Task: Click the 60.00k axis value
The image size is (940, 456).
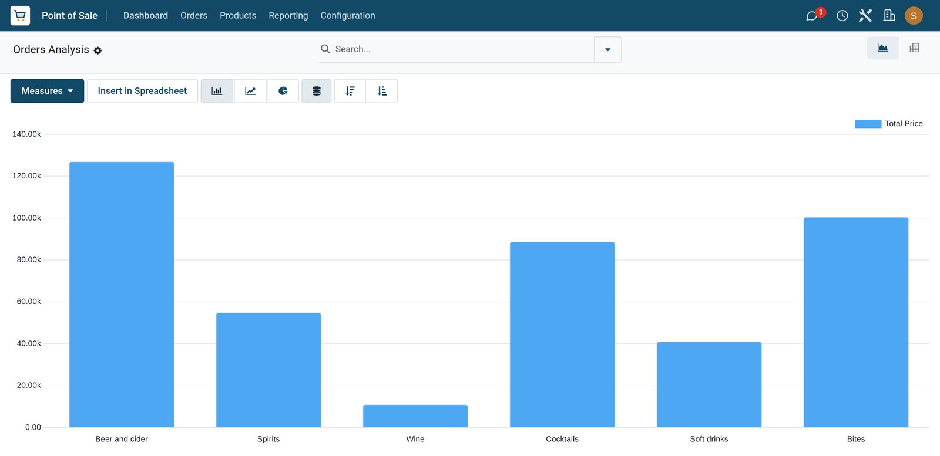Action: [x=29, y=302]
